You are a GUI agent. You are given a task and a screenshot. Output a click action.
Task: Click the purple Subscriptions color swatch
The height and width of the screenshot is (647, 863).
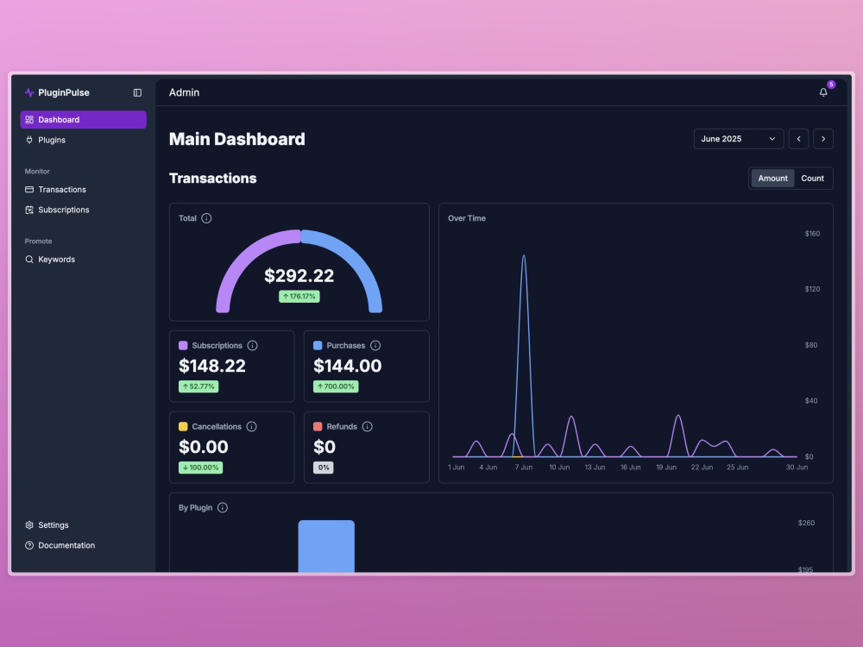(x=183, y=346)
